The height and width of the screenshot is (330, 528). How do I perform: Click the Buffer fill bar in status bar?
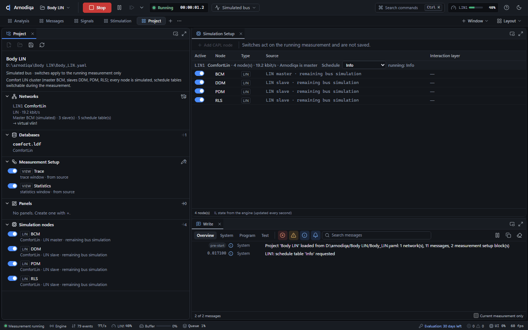[164, 326]
